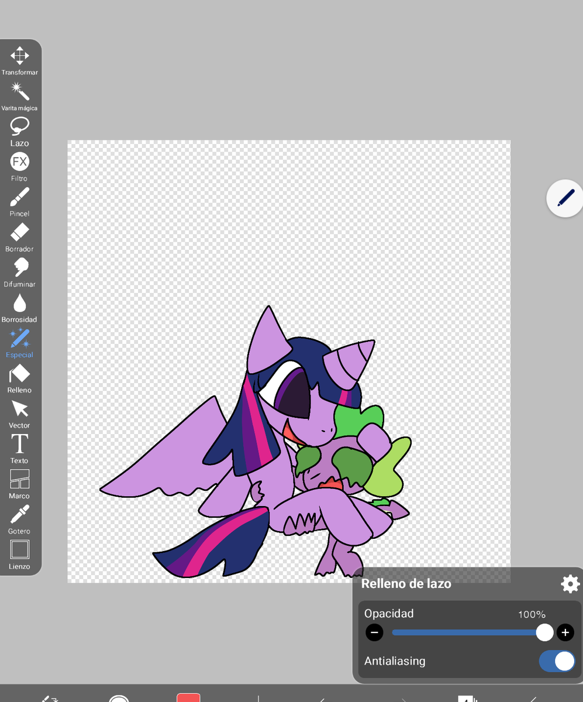The image size is (583, 702).
Task: Click the Opacidad label
Action: (389, 614)
